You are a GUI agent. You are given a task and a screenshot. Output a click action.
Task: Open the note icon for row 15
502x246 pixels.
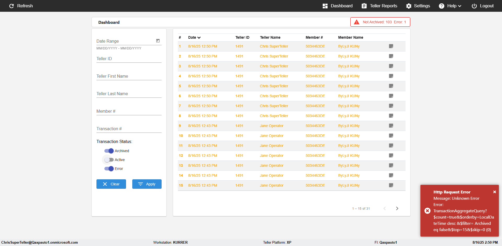tap(391, 185)
